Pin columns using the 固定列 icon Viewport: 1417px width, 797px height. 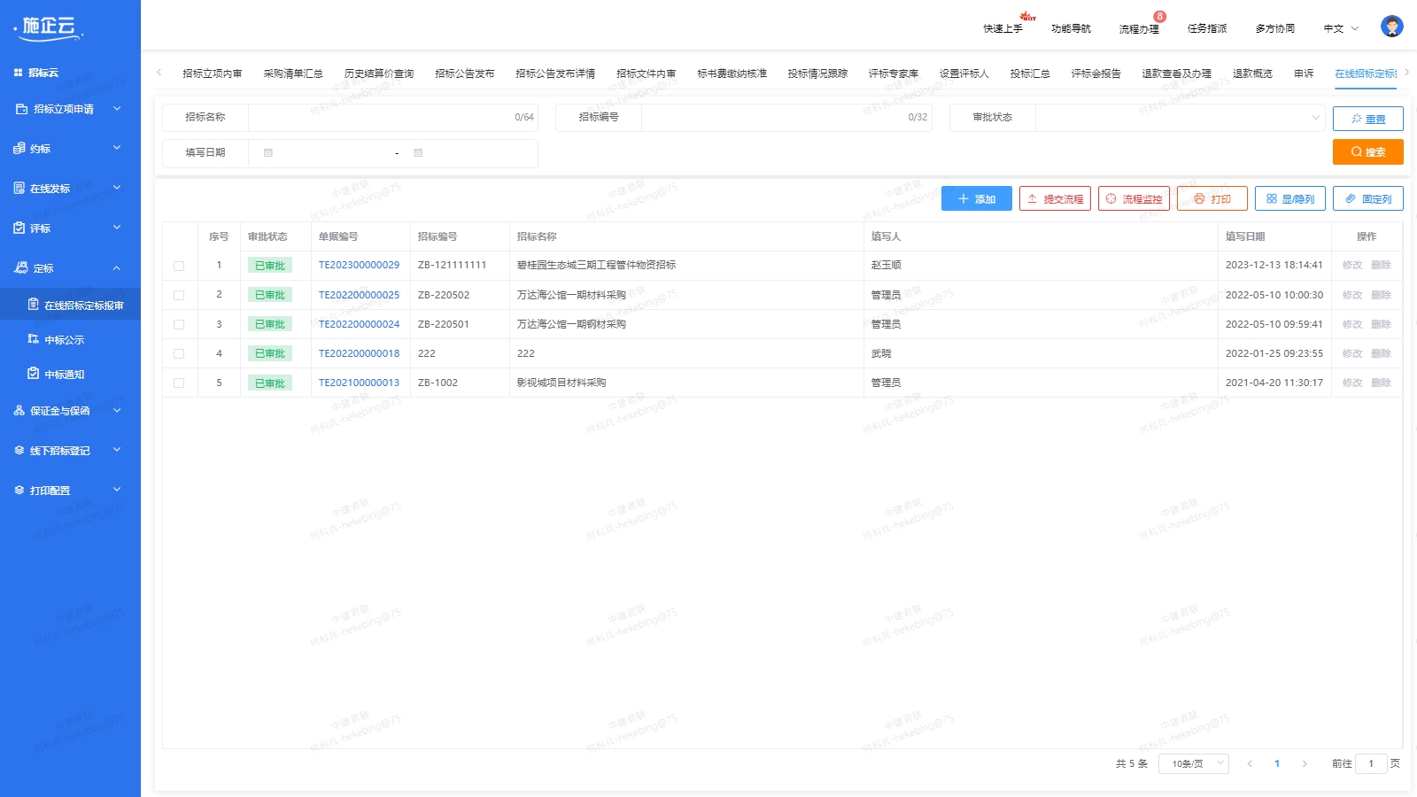pos(1367,198)
